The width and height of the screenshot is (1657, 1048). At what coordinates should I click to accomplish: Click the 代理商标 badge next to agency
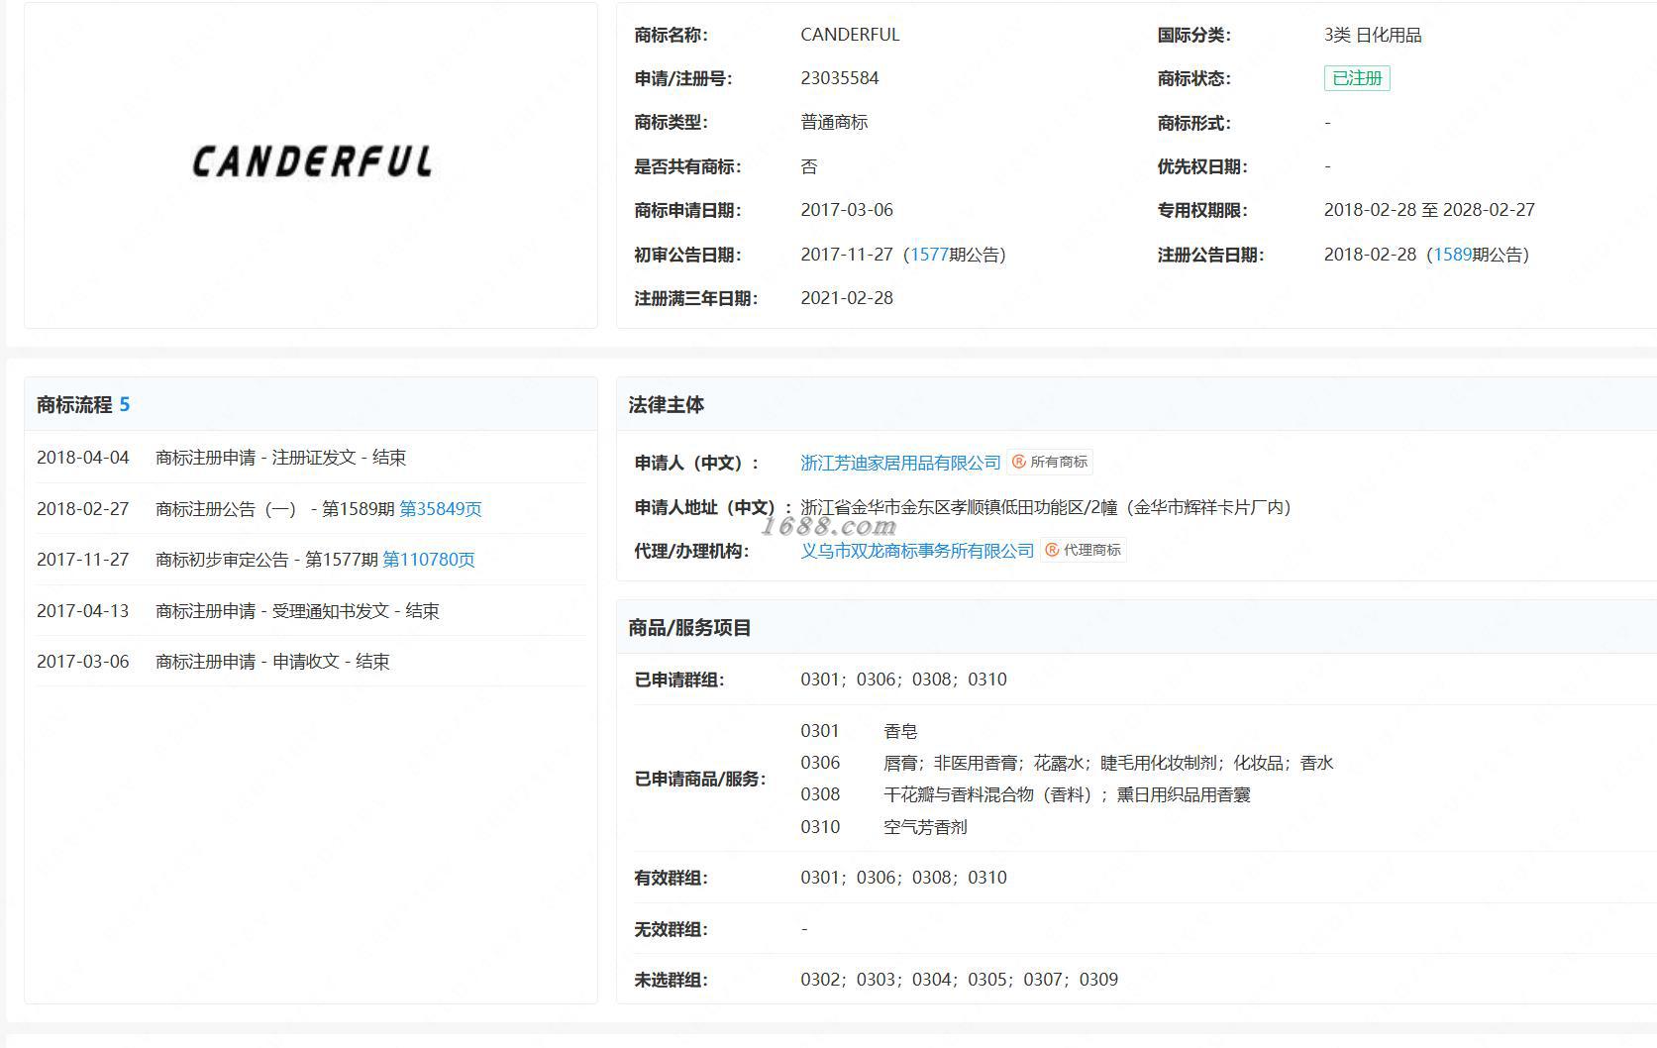coord(1083,550)
